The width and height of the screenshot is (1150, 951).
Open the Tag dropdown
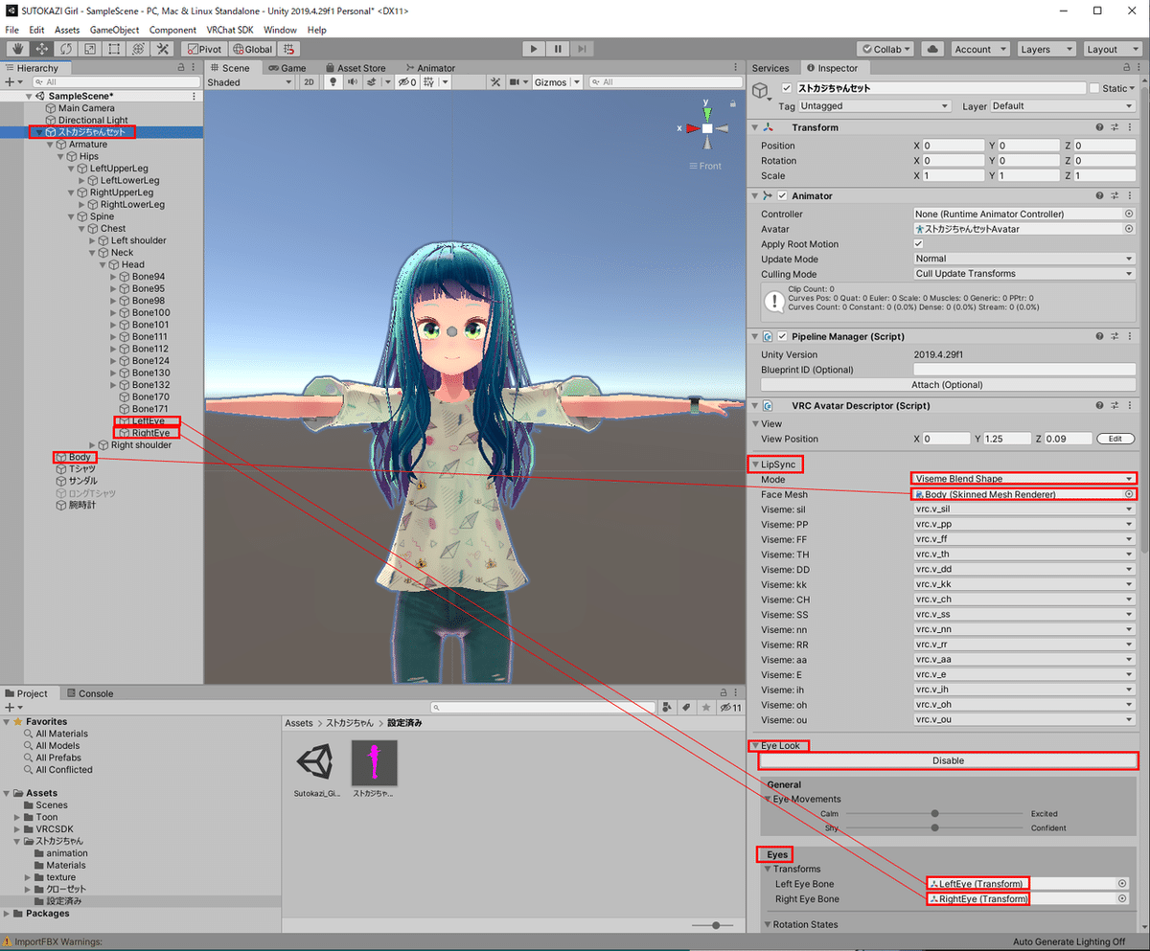click(x=874, y=106)
